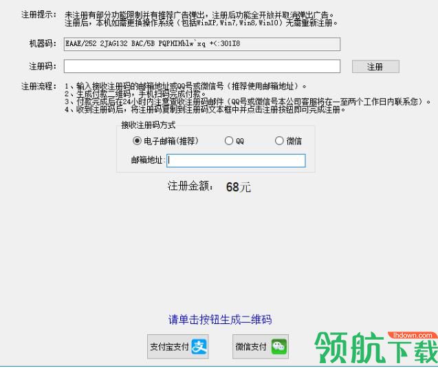Click step 4 text 收到注册码后

click(100, 109)
